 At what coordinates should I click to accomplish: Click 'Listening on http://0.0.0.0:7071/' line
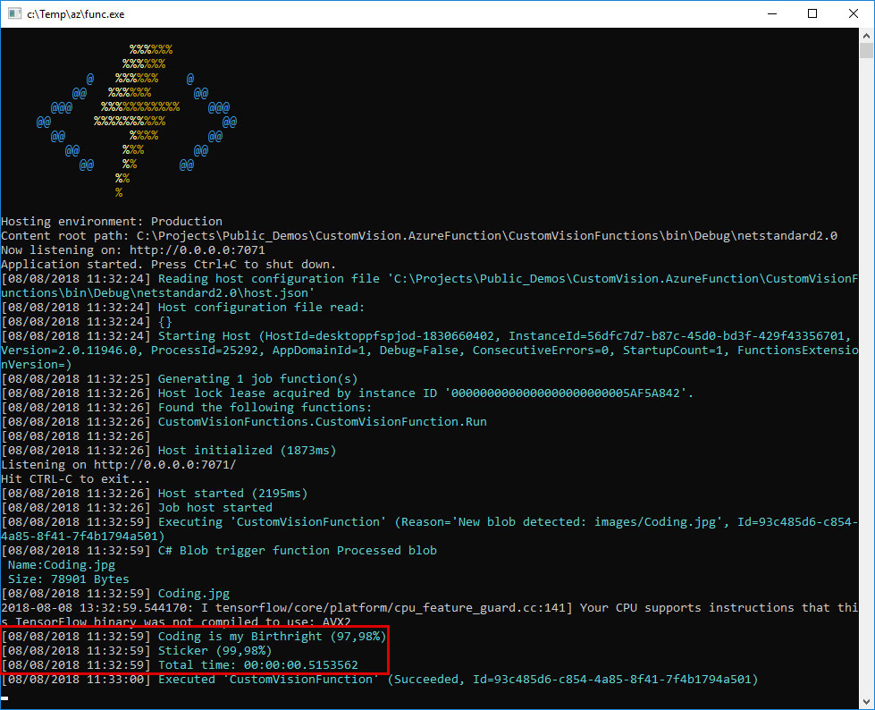[x=119, y=465]
